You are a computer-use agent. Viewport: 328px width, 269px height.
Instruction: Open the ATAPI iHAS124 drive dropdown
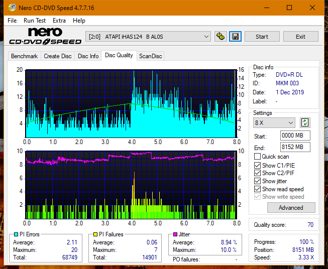149,37
